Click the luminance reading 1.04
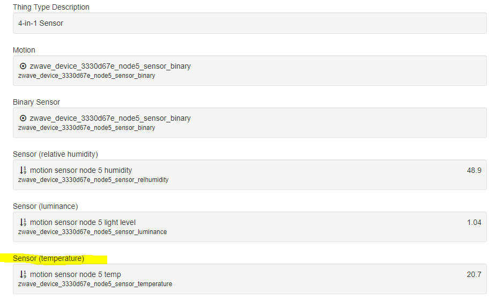 (x=474, y=222)
